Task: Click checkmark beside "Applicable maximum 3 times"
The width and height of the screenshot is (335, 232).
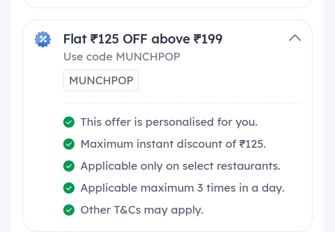Action: tap(69, 188)
